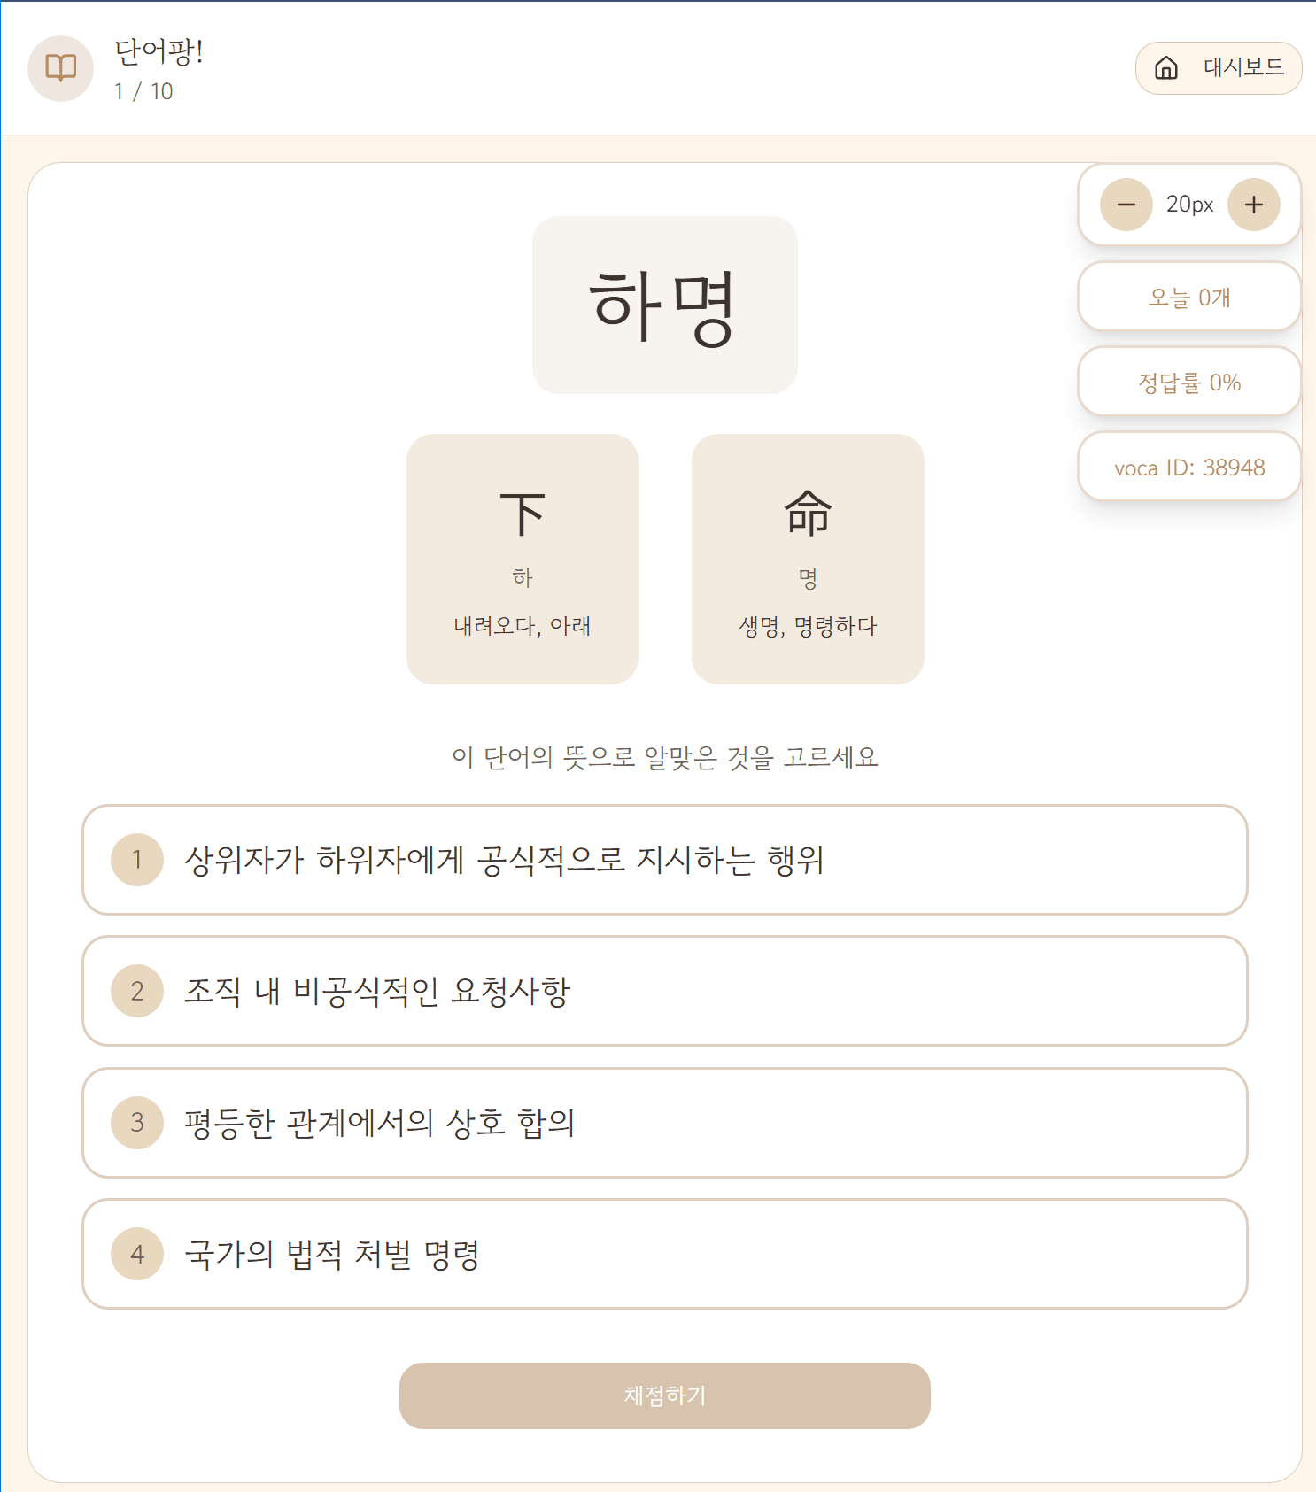The width and height of the screenshot is (1316, 1492).
Task: Click the 정답률 0% accuracy badge
Action: [1188, 382]
